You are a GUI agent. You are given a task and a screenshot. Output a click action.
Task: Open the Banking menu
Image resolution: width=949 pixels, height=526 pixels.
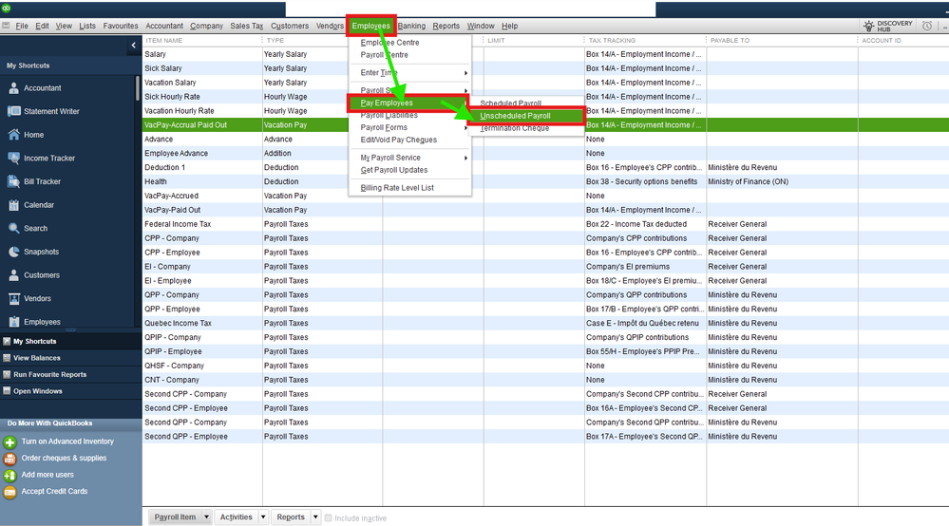pyautogui.click(x=411, y=26)
